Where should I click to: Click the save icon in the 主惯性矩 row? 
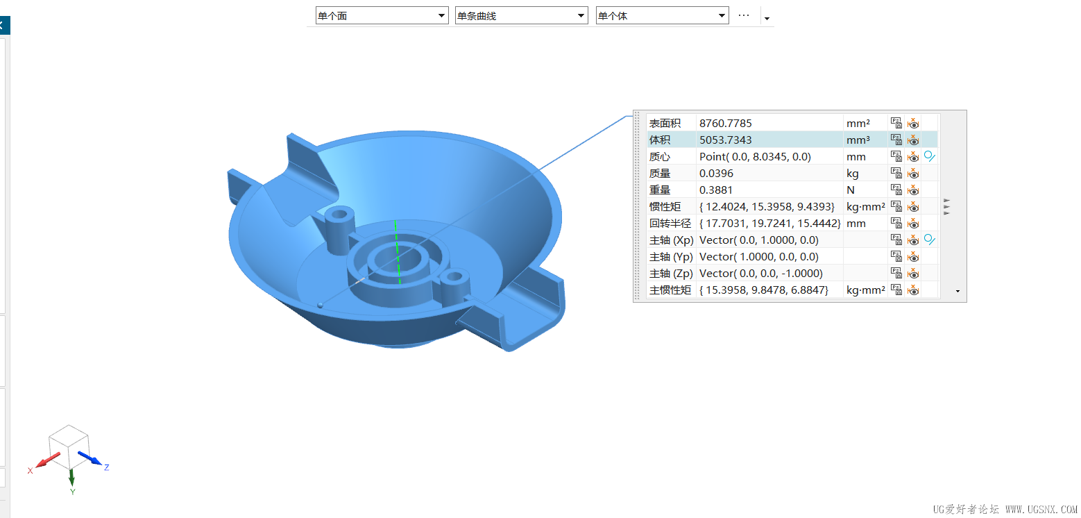pos(896,290)
